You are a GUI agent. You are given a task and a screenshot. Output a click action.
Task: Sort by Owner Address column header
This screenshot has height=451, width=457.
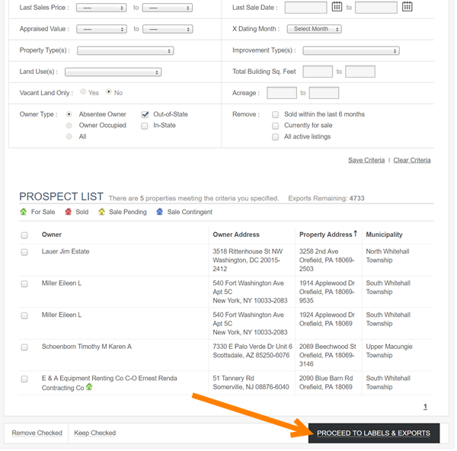point(236,235)
